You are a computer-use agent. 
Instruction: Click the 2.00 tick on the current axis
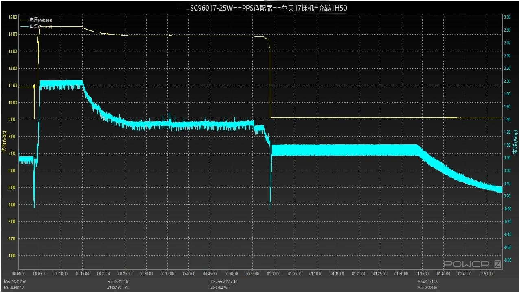point(507,81)
